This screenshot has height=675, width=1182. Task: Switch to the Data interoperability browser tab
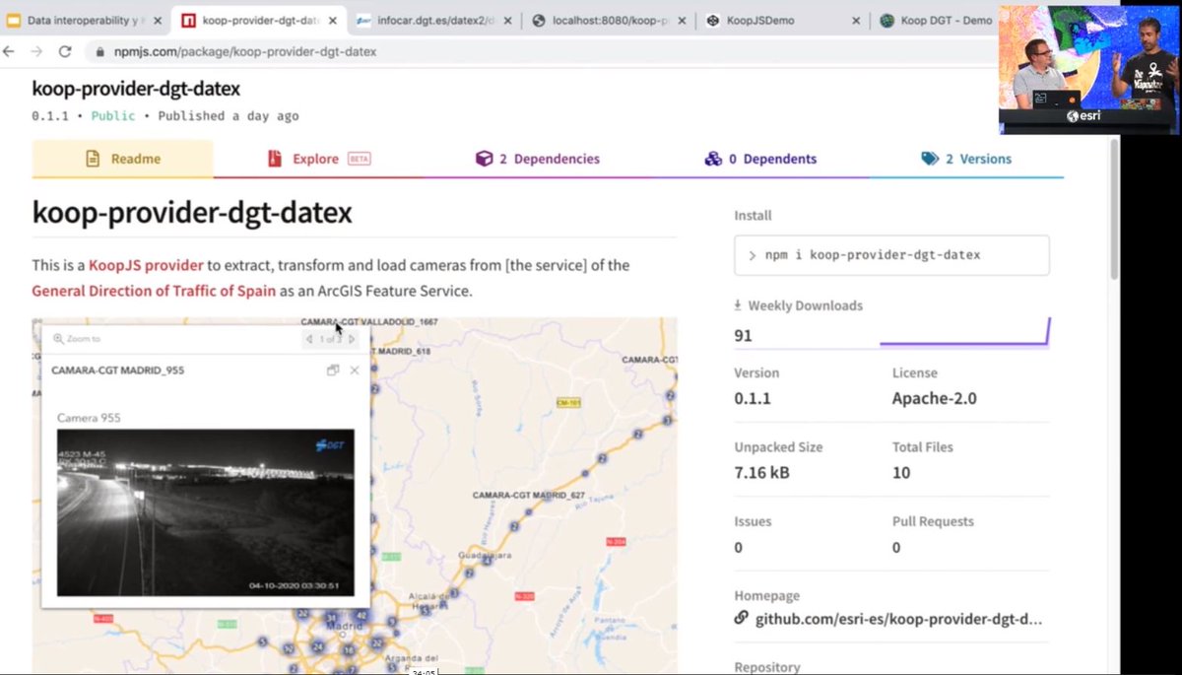click(x=83, y=20)
